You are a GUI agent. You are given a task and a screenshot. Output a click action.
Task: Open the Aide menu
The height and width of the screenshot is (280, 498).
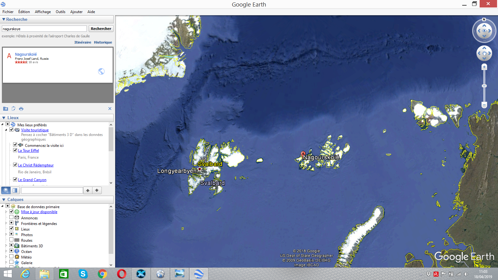pyautogui.click(x=91, y=12)
